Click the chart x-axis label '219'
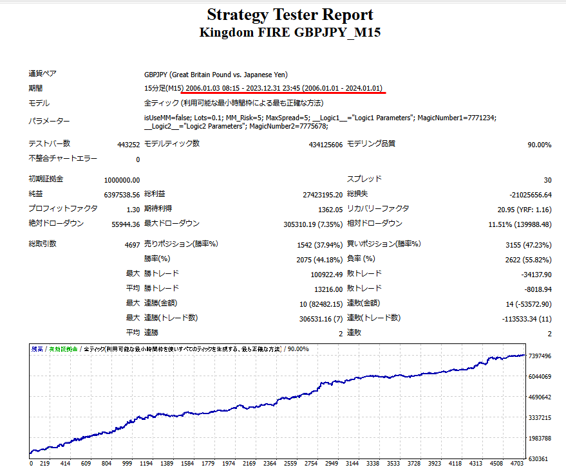 point(45,464)
